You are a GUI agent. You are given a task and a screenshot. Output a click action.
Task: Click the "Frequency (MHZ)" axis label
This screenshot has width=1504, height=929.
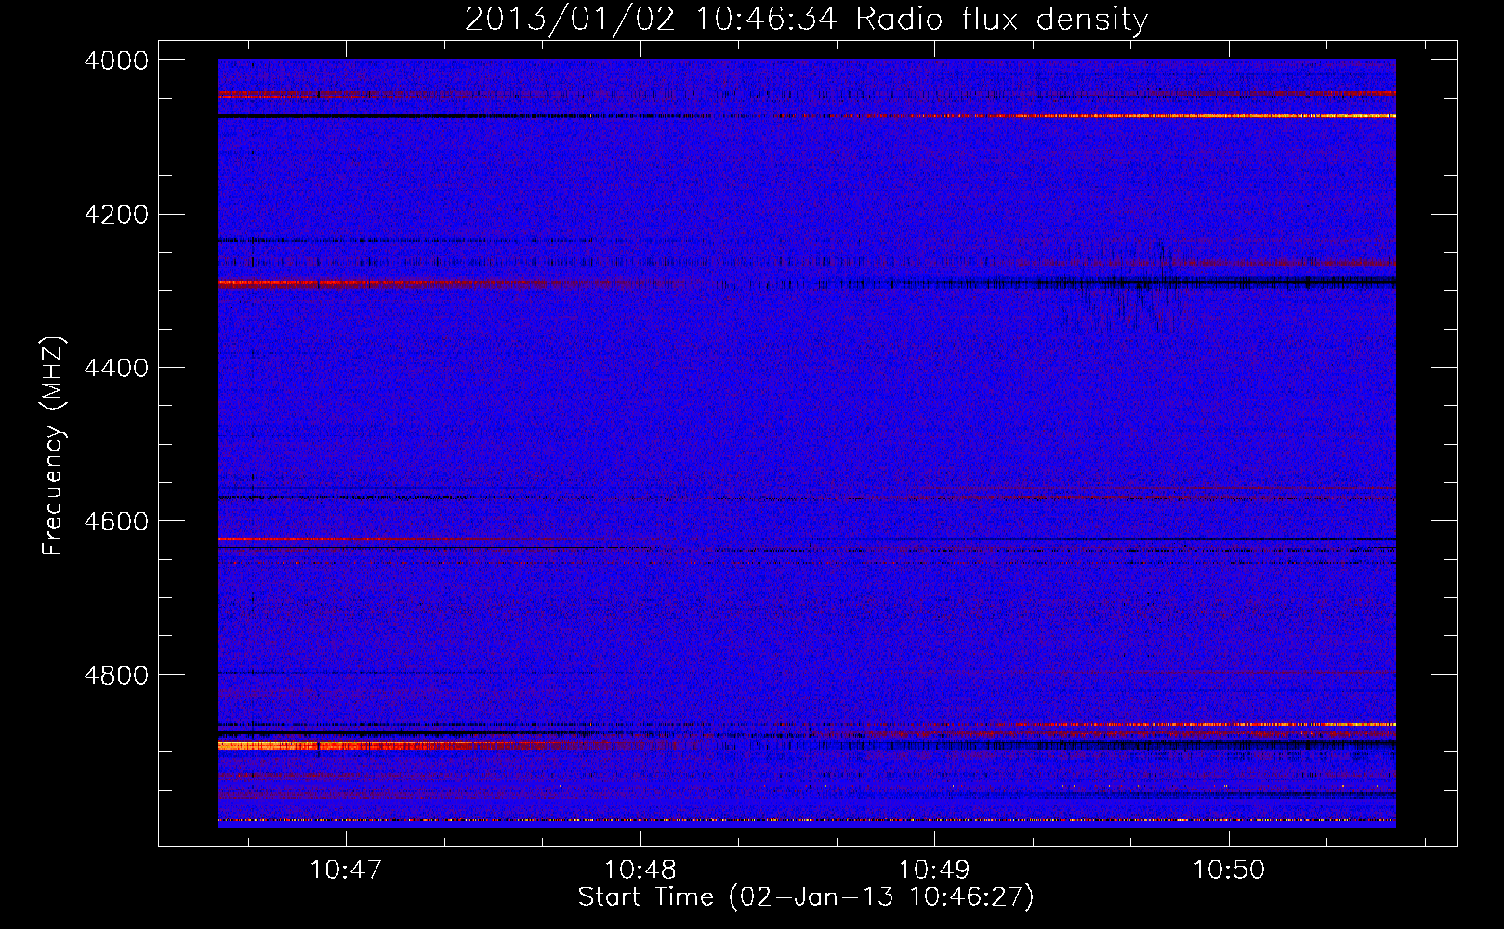click(x=53, y=446)
